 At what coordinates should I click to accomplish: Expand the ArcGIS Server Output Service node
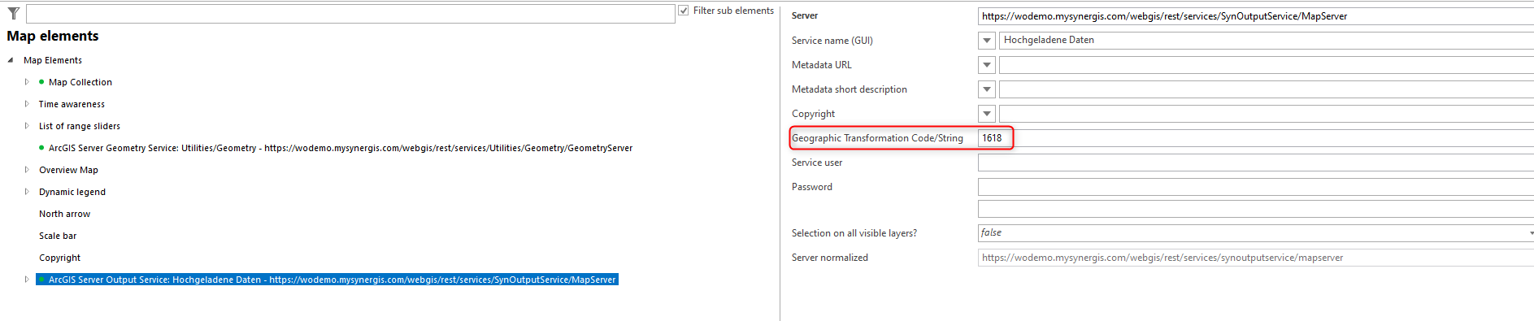[27, 280]
